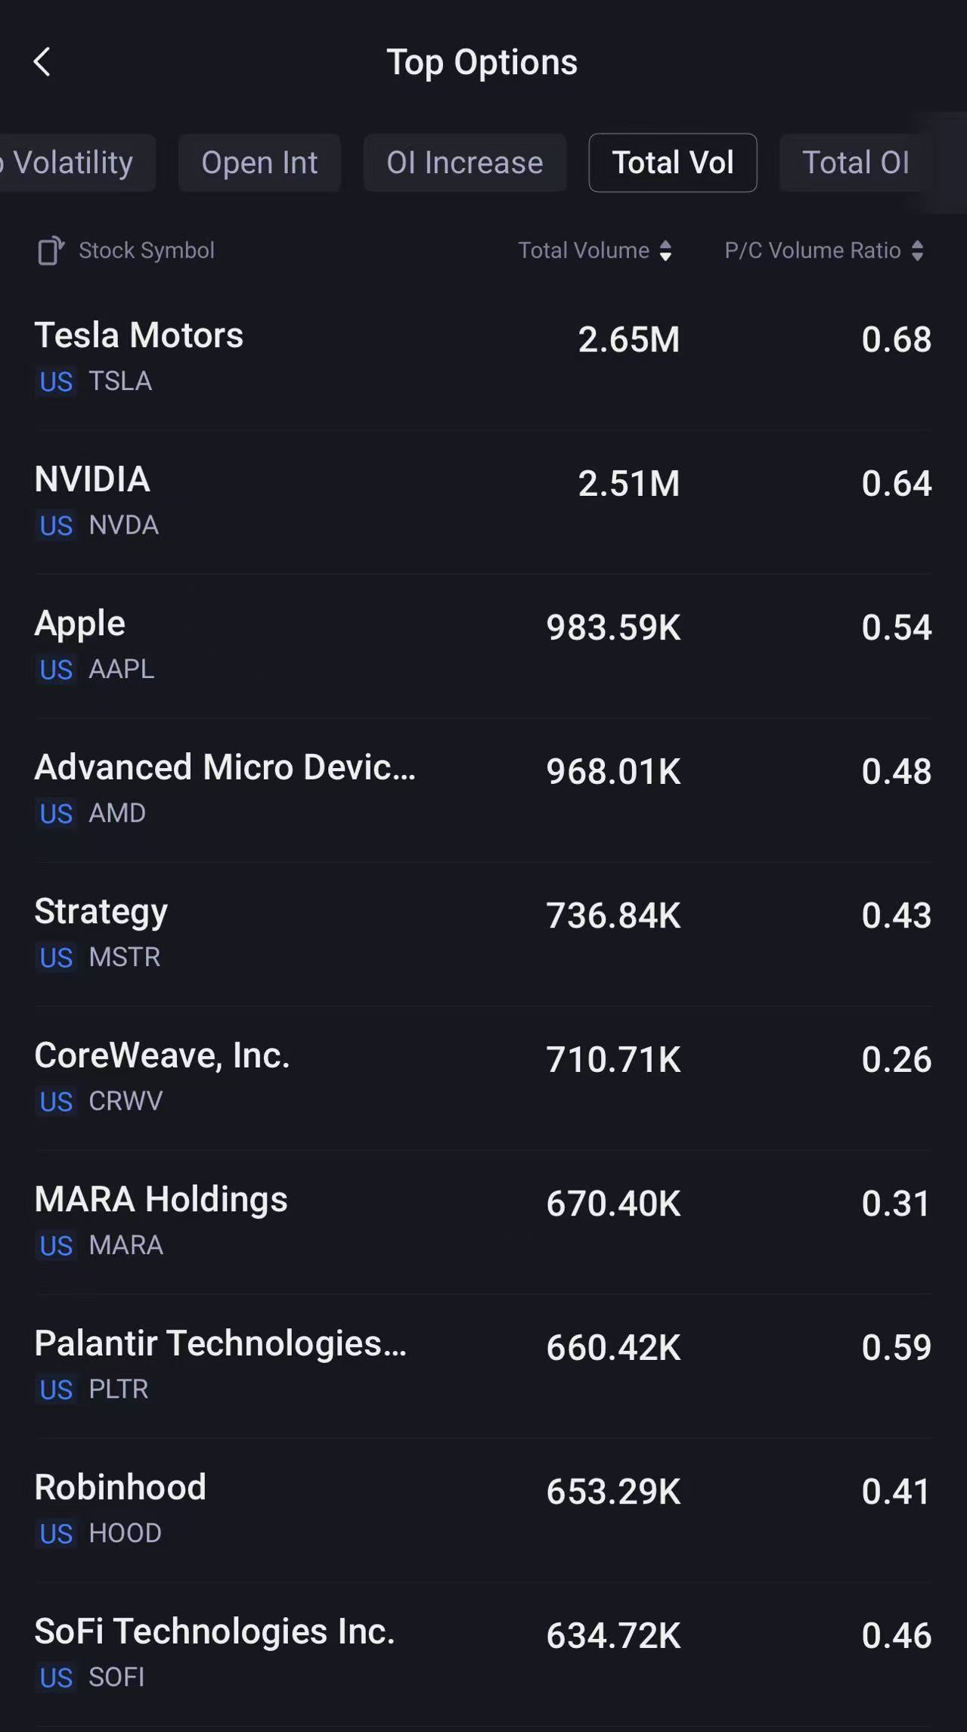Image resolution: width=967 pixels, height=1732 pixels.
Task: Select the Total Vol tab
Action: coord(672,163)
